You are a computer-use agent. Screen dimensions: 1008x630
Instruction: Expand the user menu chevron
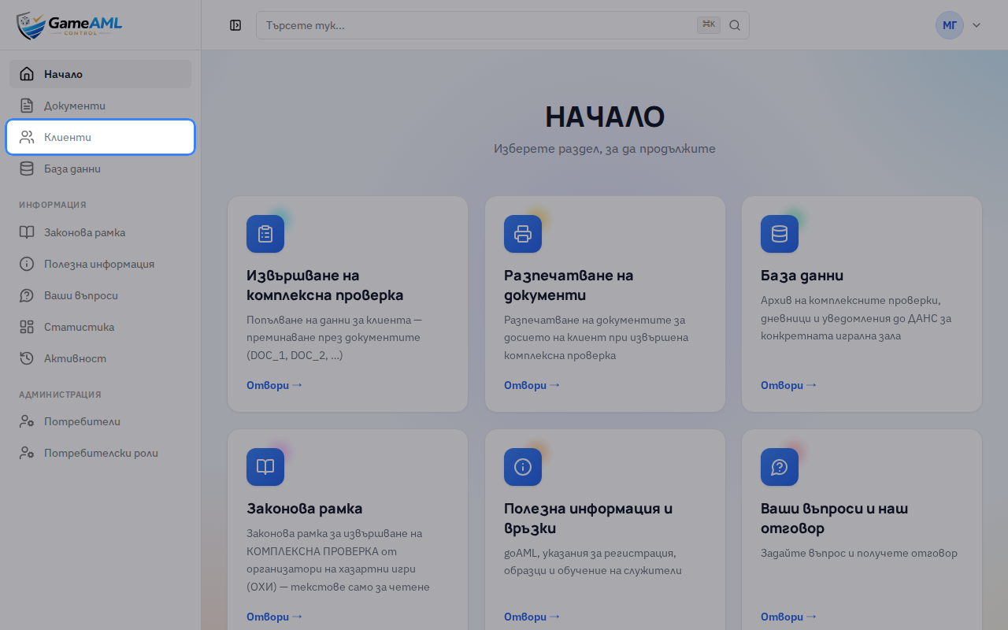coord(976,25)
